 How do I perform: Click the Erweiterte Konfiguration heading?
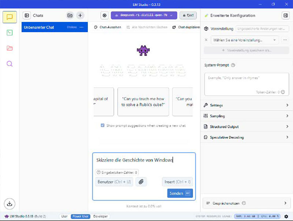(x=233, y=15)
